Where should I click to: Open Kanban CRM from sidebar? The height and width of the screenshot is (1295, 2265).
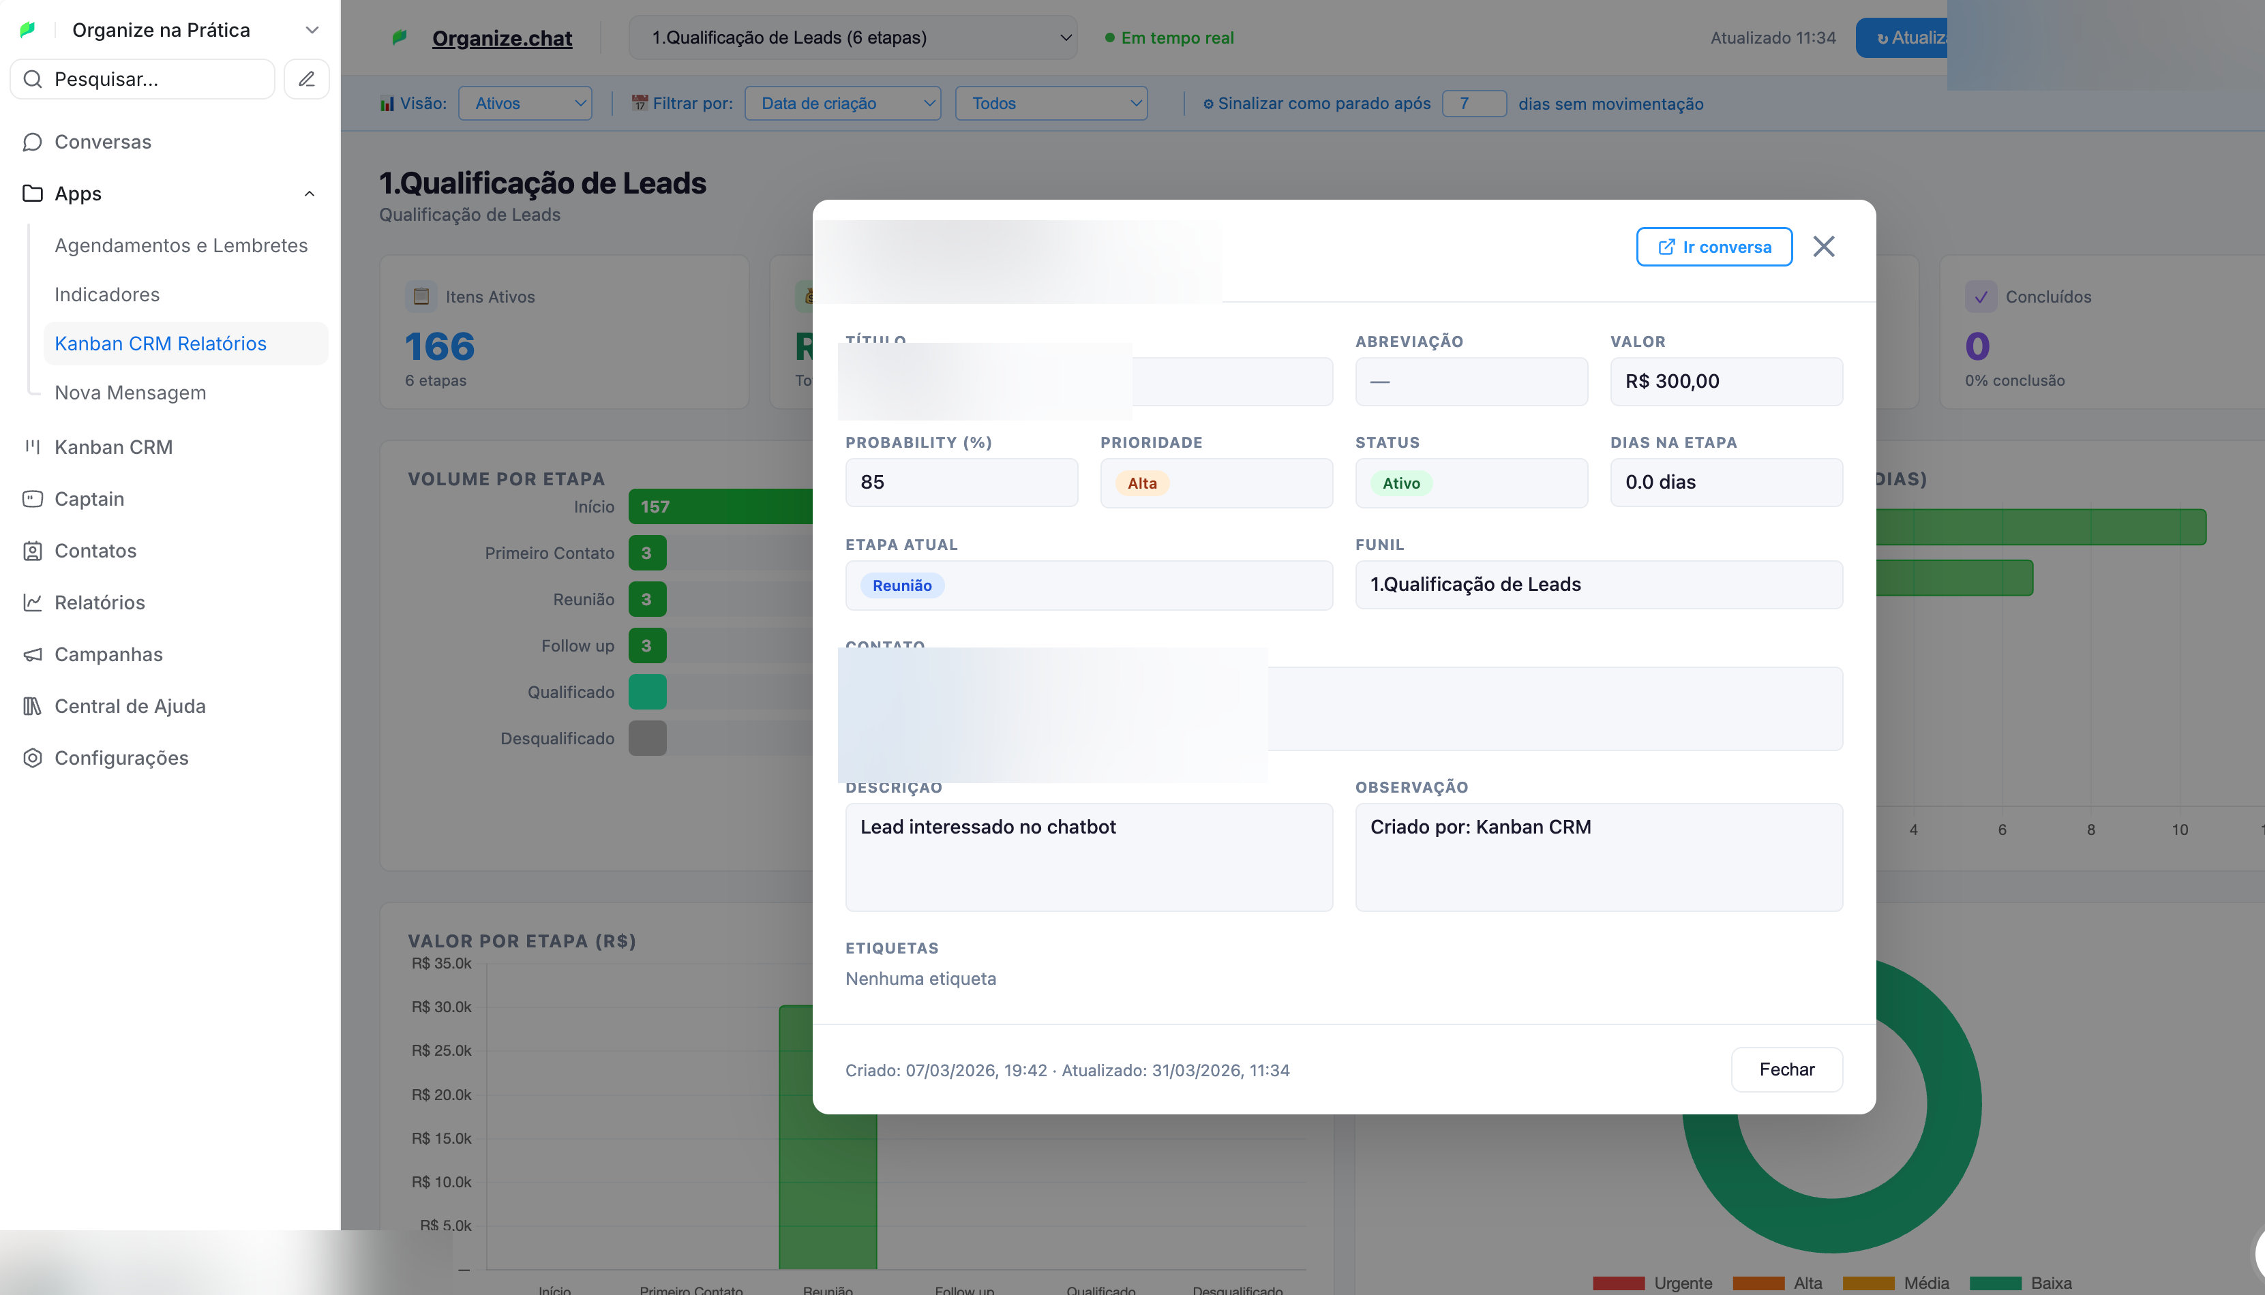tap(113, 447)
